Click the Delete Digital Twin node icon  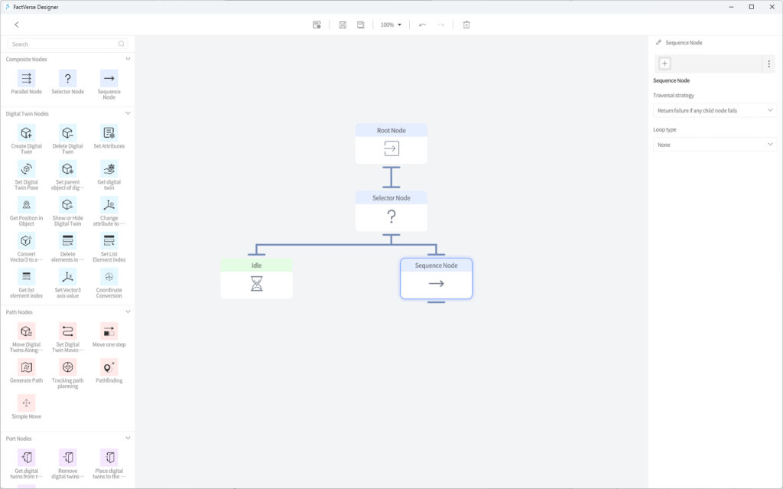click(68, 133)
